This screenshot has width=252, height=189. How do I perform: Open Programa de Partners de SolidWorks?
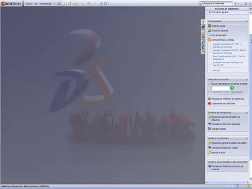pos(228,99)
